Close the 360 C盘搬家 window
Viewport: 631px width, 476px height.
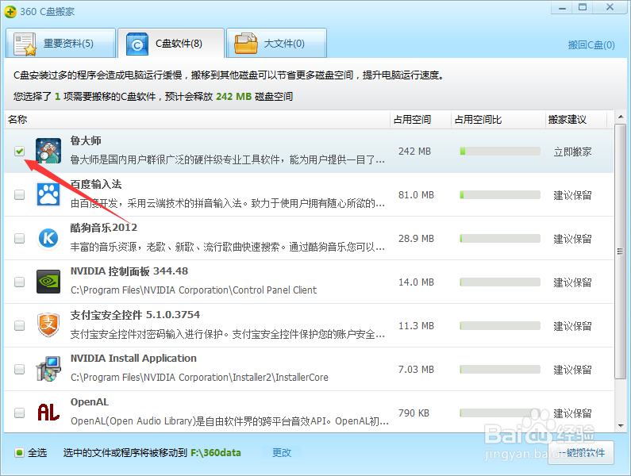(x=610, y=7)
